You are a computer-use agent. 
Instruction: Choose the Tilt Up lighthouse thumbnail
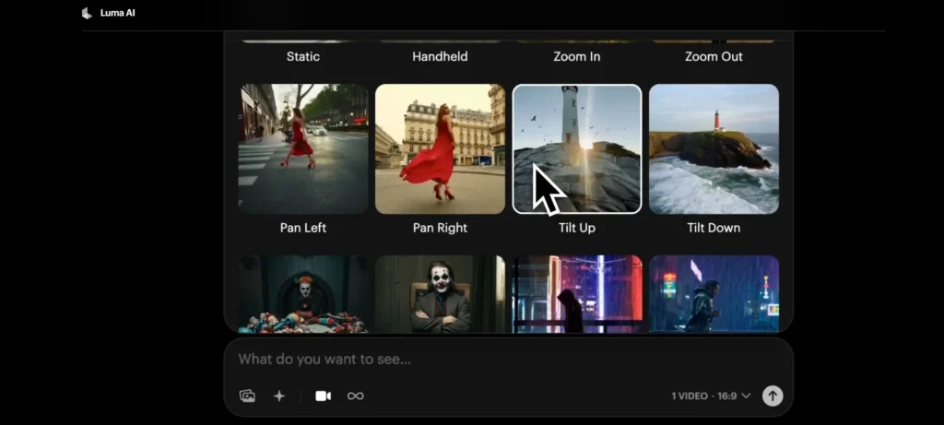click(x=577, y=148)
